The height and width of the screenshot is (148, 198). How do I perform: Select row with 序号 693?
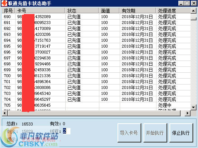(96, 34)
